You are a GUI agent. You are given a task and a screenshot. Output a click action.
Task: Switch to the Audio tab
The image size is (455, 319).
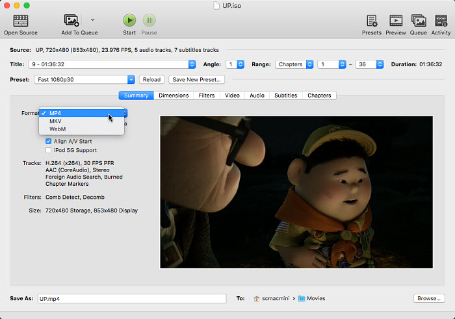pyautogui.click(x=257, y=96)
